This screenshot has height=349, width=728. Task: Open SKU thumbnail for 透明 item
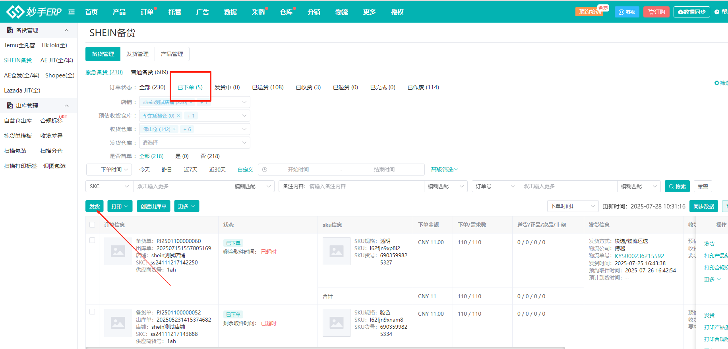pos(337,251)
